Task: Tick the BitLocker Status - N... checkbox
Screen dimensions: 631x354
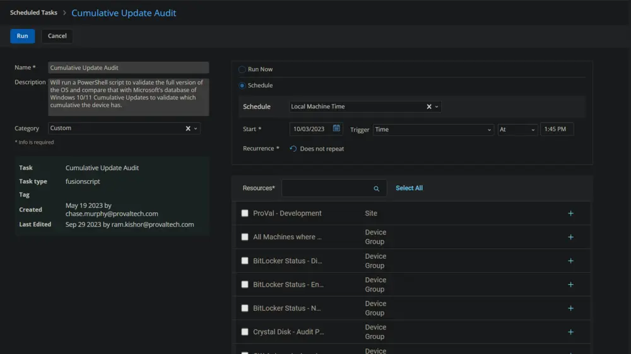Action: click(x=245, y=308)
